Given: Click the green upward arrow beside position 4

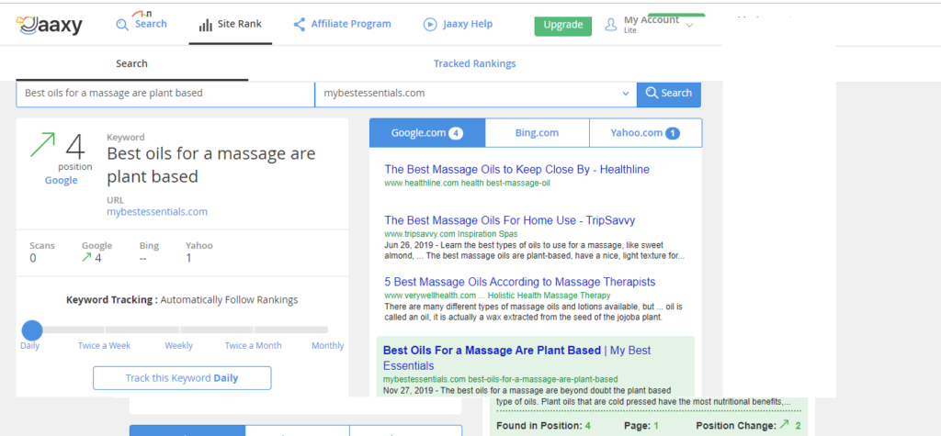Looking at the screenshot, I should pos(42,144).
